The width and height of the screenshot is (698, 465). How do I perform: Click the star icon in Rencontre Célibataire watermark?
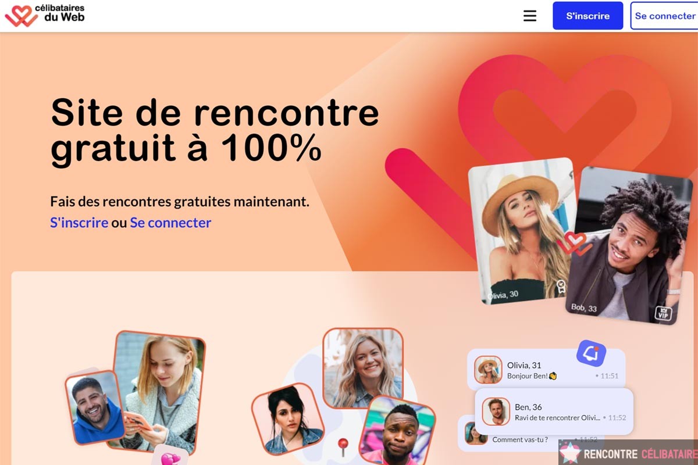pyautogui.click(x=570, y=453)
